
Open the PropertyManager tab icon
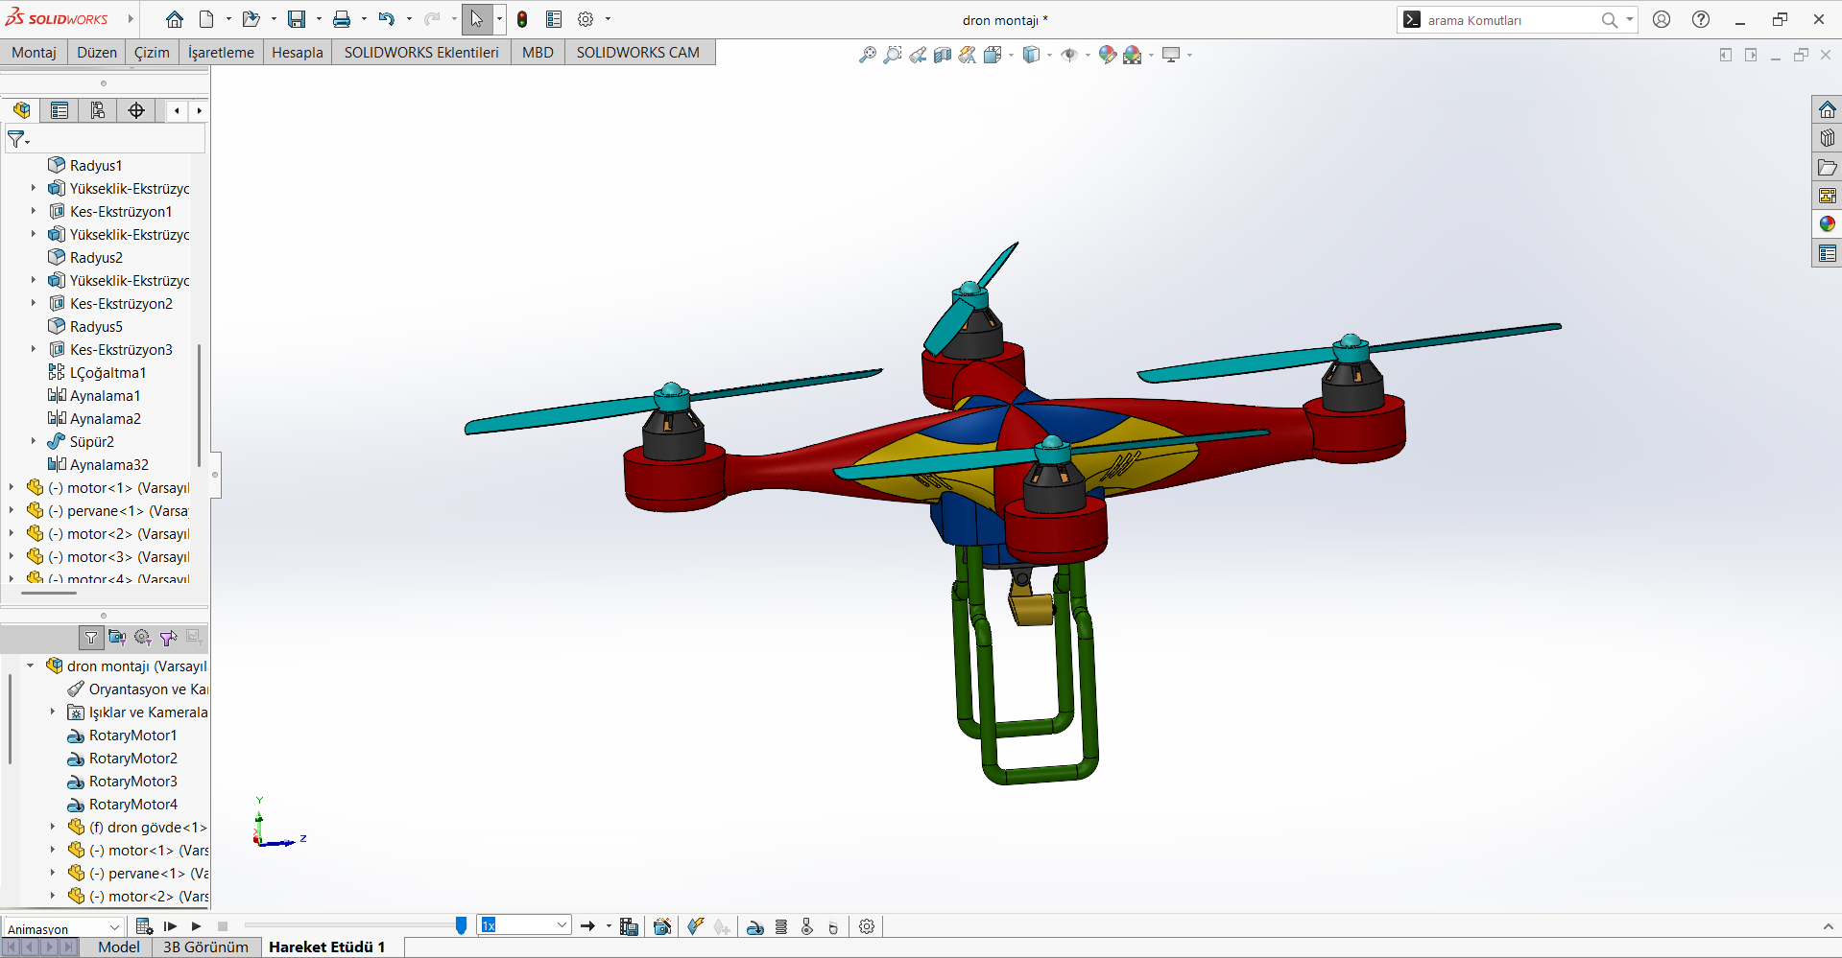pos(60,110)
